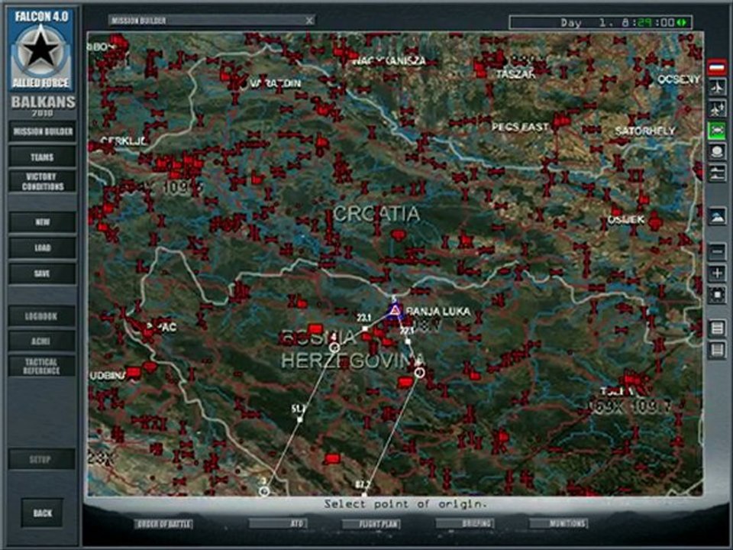Load a saved mission

42,247
